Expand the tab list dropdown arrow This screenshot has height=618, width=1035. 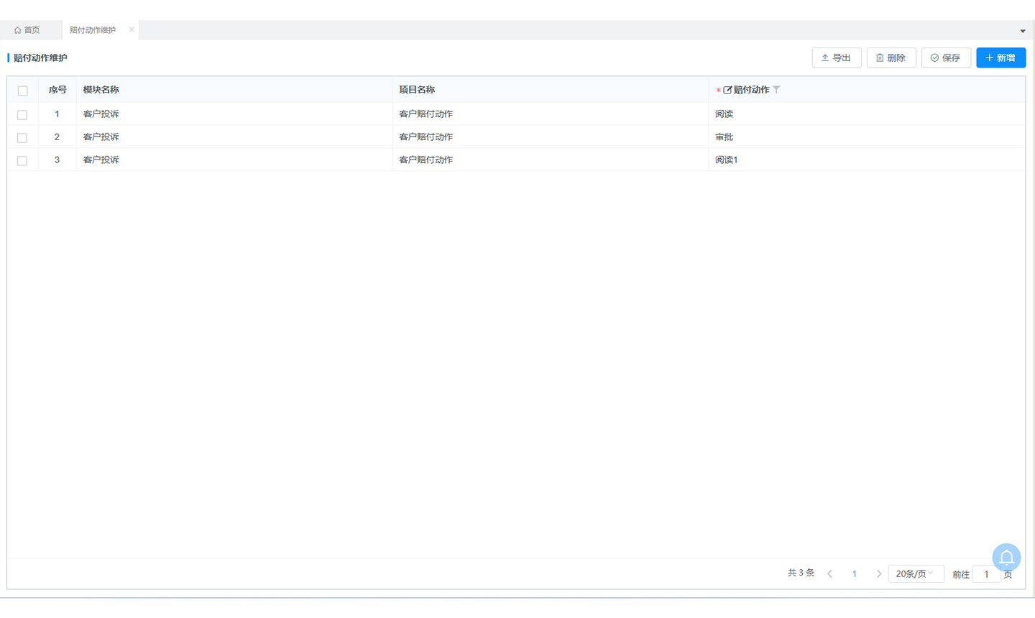1023,31
